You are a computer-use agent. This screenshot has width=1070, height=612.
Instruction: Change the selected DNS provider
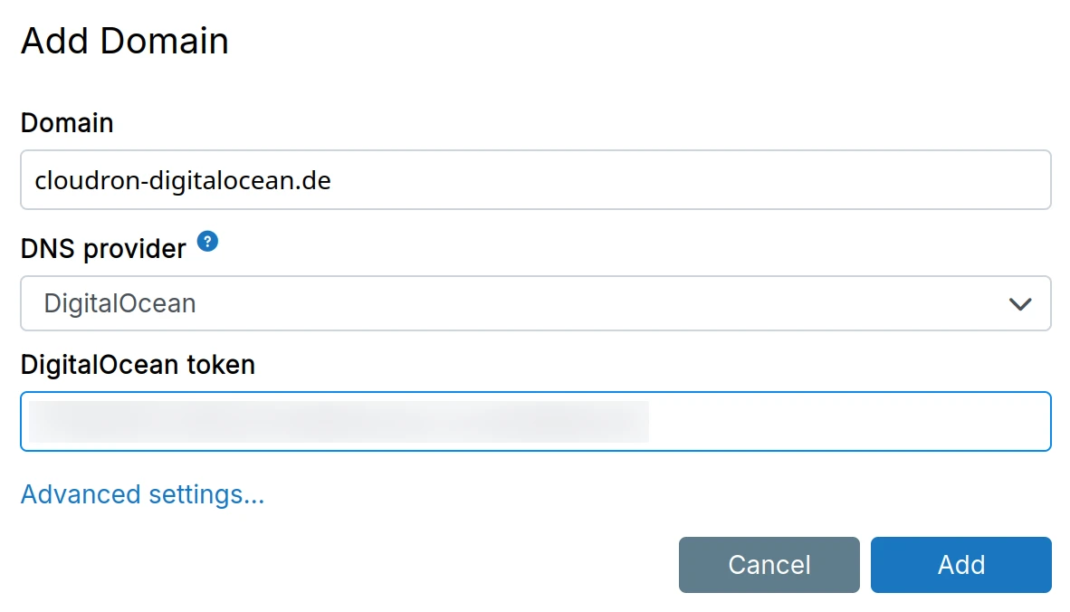coord(535,303)
